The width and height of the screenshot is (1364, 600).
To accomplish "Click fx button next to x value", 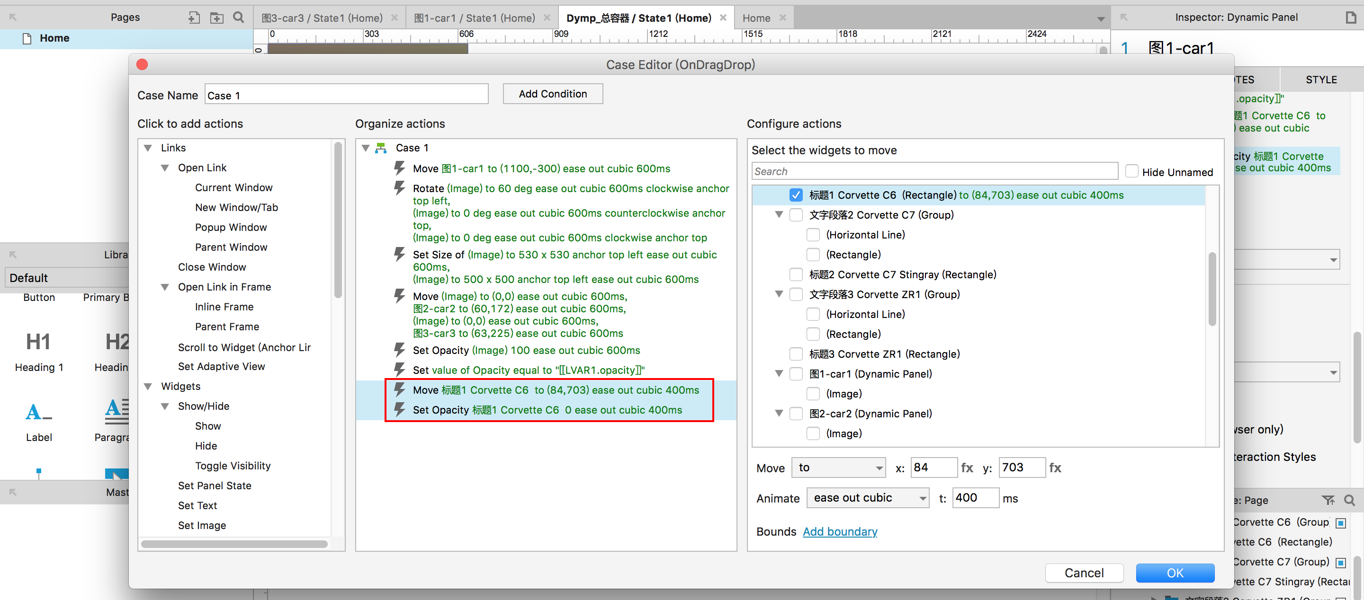I will [x=967, y=468].
